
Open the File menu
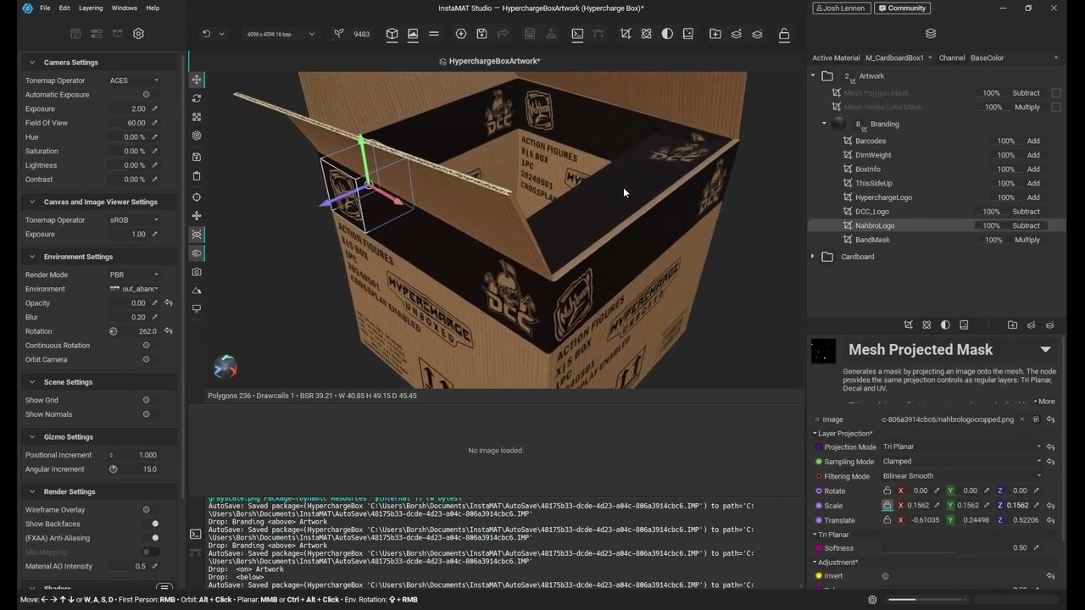45,8
